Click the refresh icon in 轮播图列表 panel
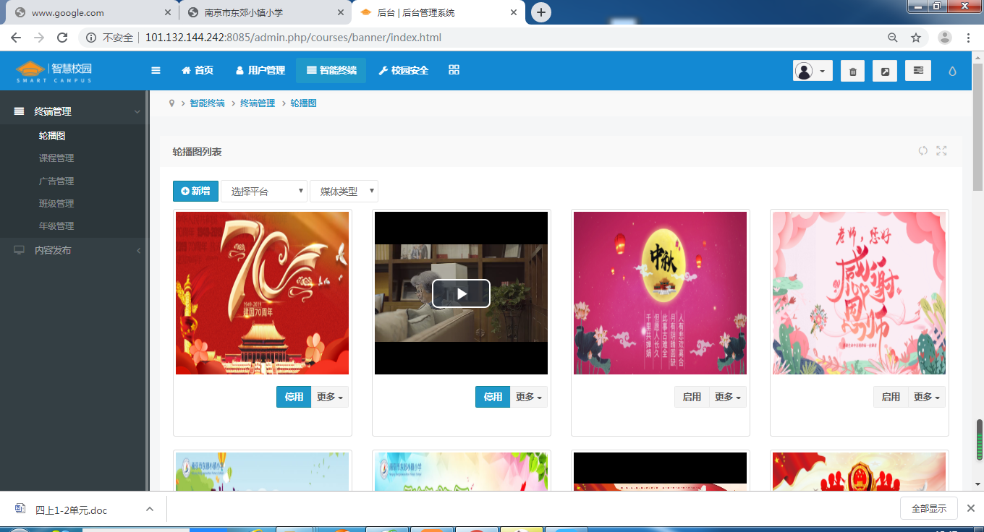The width and height of the screenshot is (984, 532). point(922,150)
